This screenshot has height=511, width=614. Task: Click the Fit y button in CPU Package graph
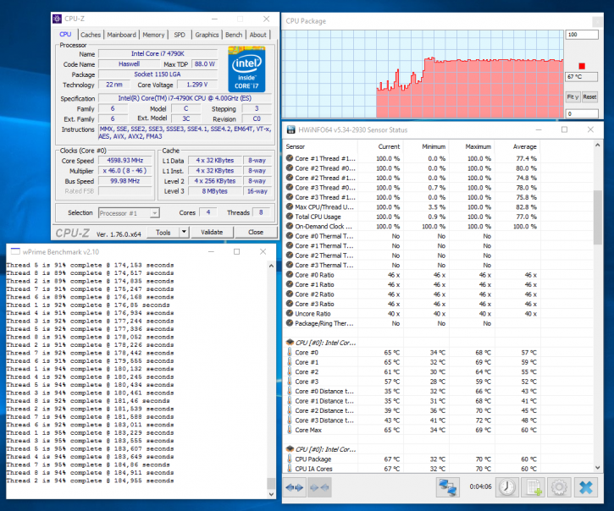(x=573, y=96)
